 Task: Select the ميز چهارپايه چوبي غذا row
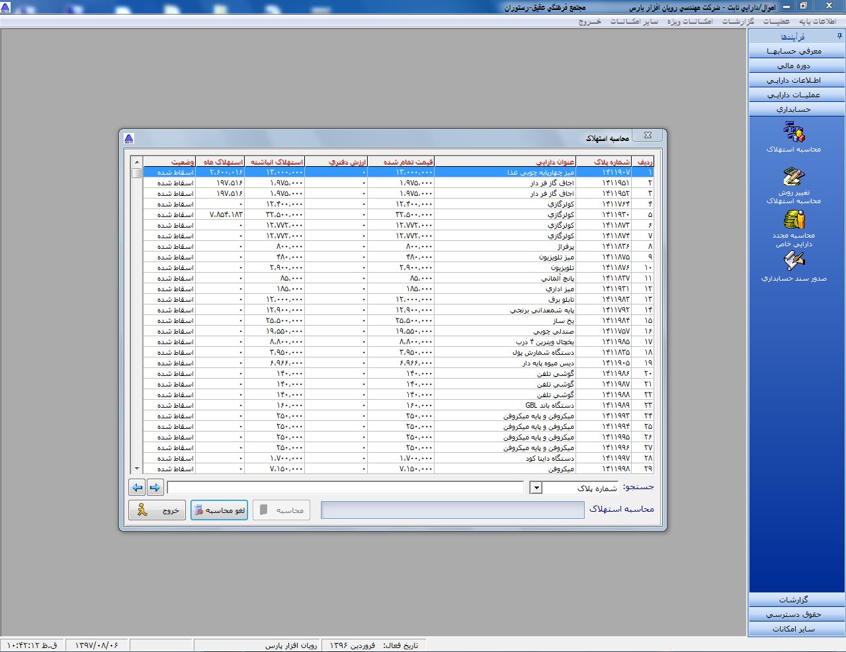click(398, 172)
